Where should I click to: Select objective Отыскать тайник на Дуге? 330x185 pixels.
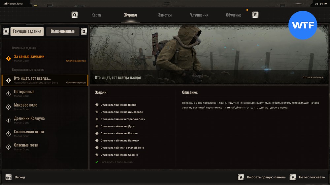tap(117, 126)
